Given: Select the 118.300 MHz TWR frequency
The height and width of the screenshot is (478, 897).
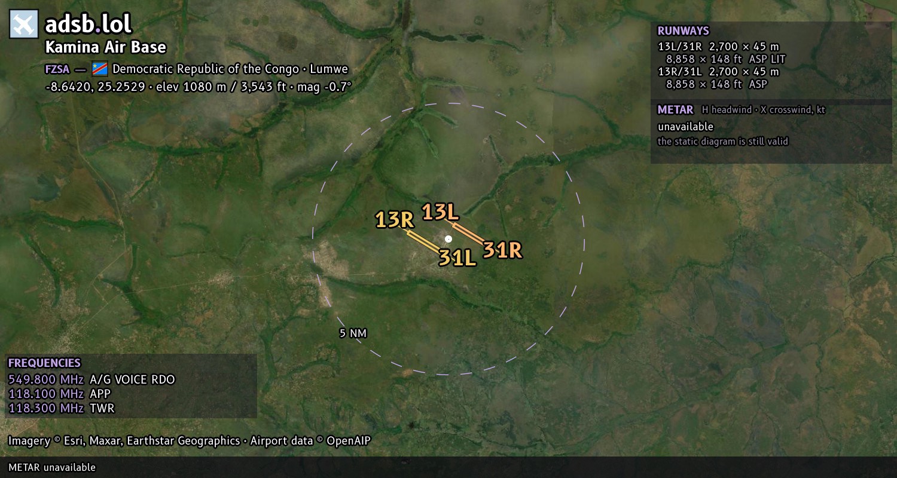Looking at the screenshot, I should [x=61, y=408].
